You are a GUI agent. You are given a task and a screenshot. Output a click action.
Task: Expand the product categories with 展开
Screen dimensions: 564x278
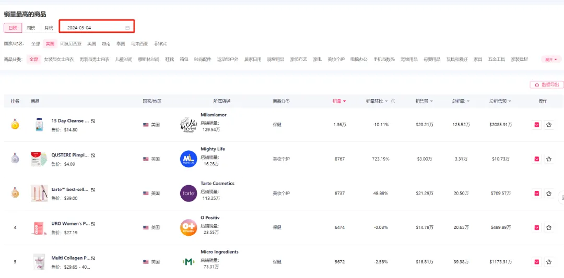coord(551,59)
